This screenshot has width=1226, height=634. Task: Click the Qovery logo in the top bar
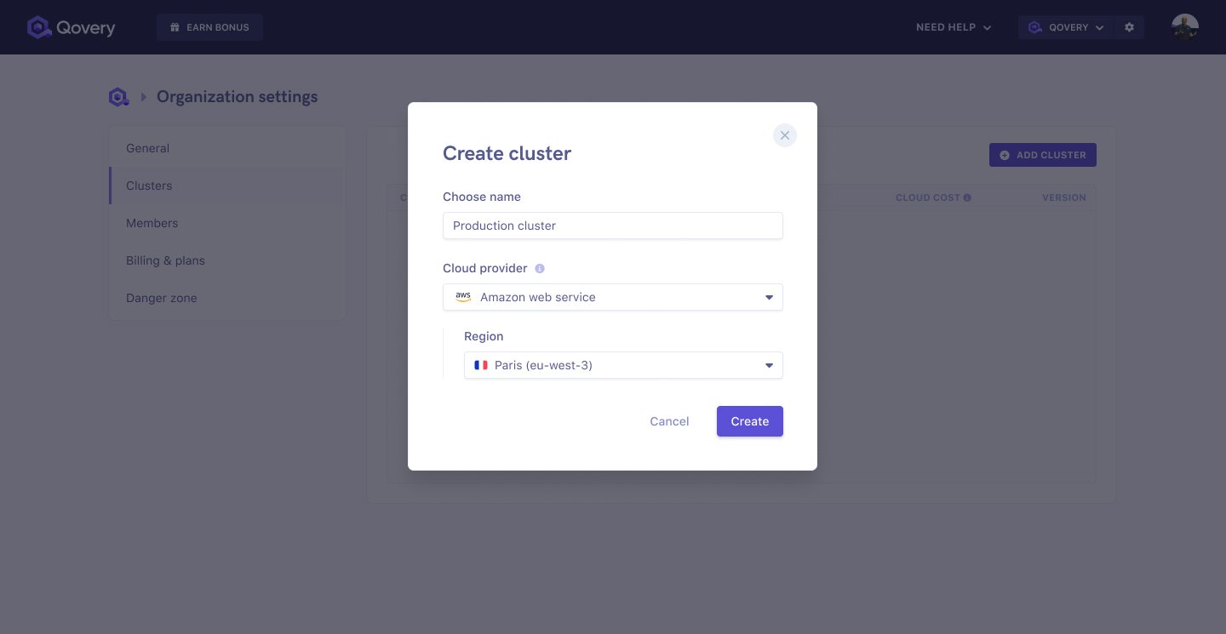point(71,27)
